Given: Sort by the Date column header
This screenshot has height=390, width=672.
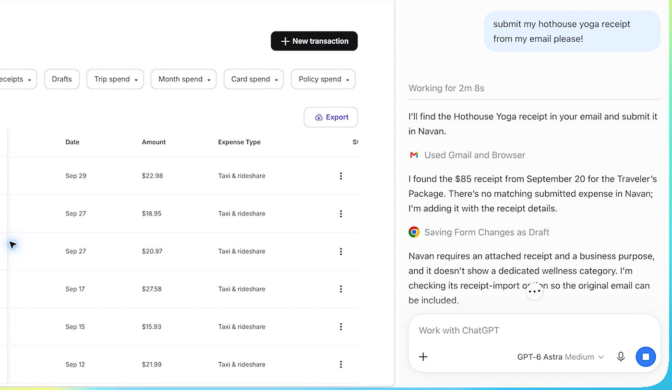Looking at the screenshot, I should (x=72, y=142).
